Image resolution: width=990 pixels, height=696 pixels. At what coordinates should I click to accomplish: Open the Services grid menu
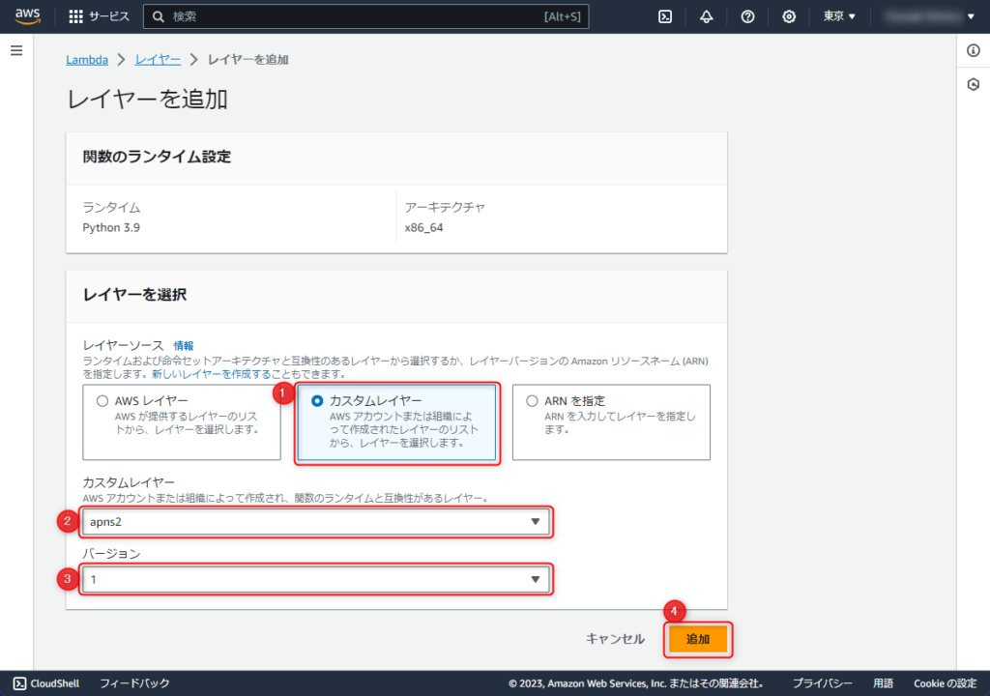click(75, 16)
